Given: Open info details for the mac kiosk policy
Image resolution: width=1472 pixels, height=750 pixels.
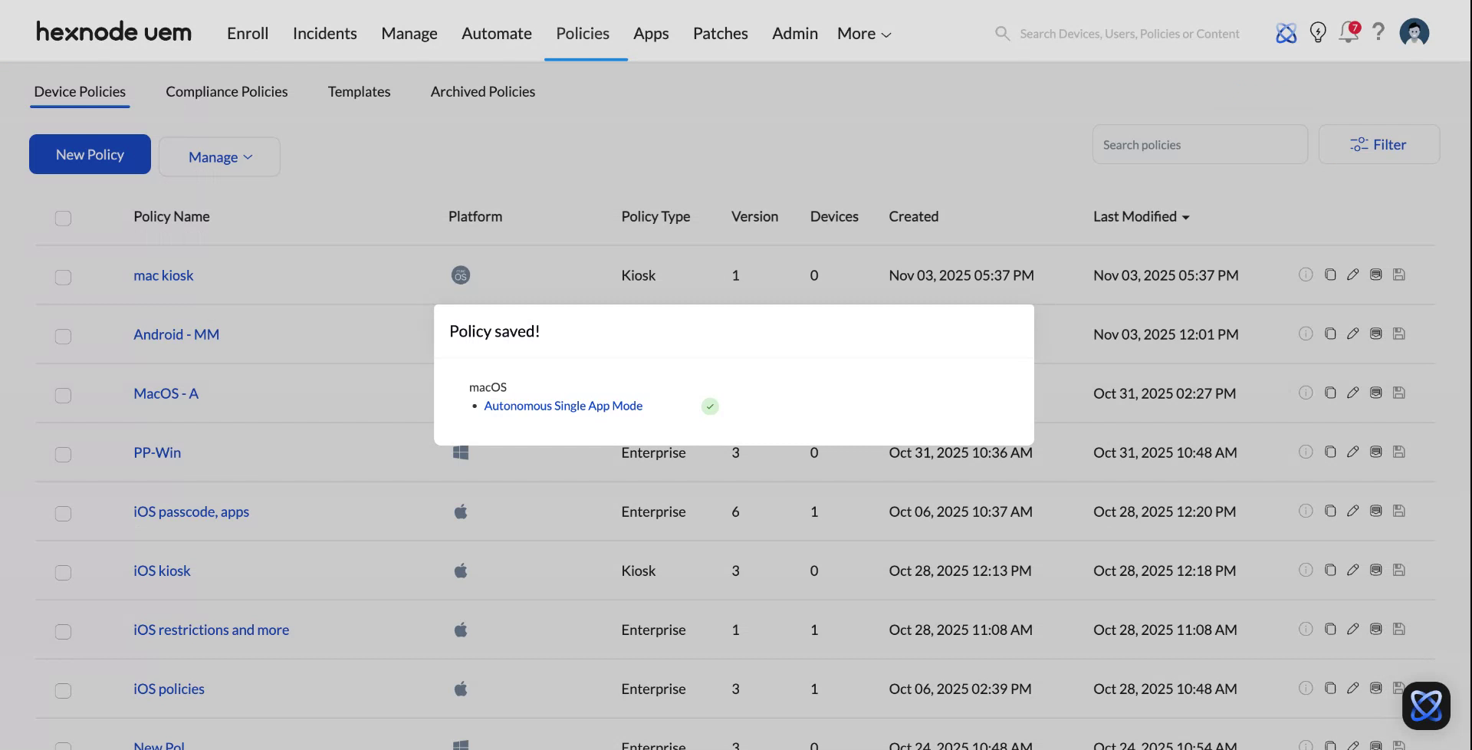Looking at the screenshot, I should tap(1306, 275).
